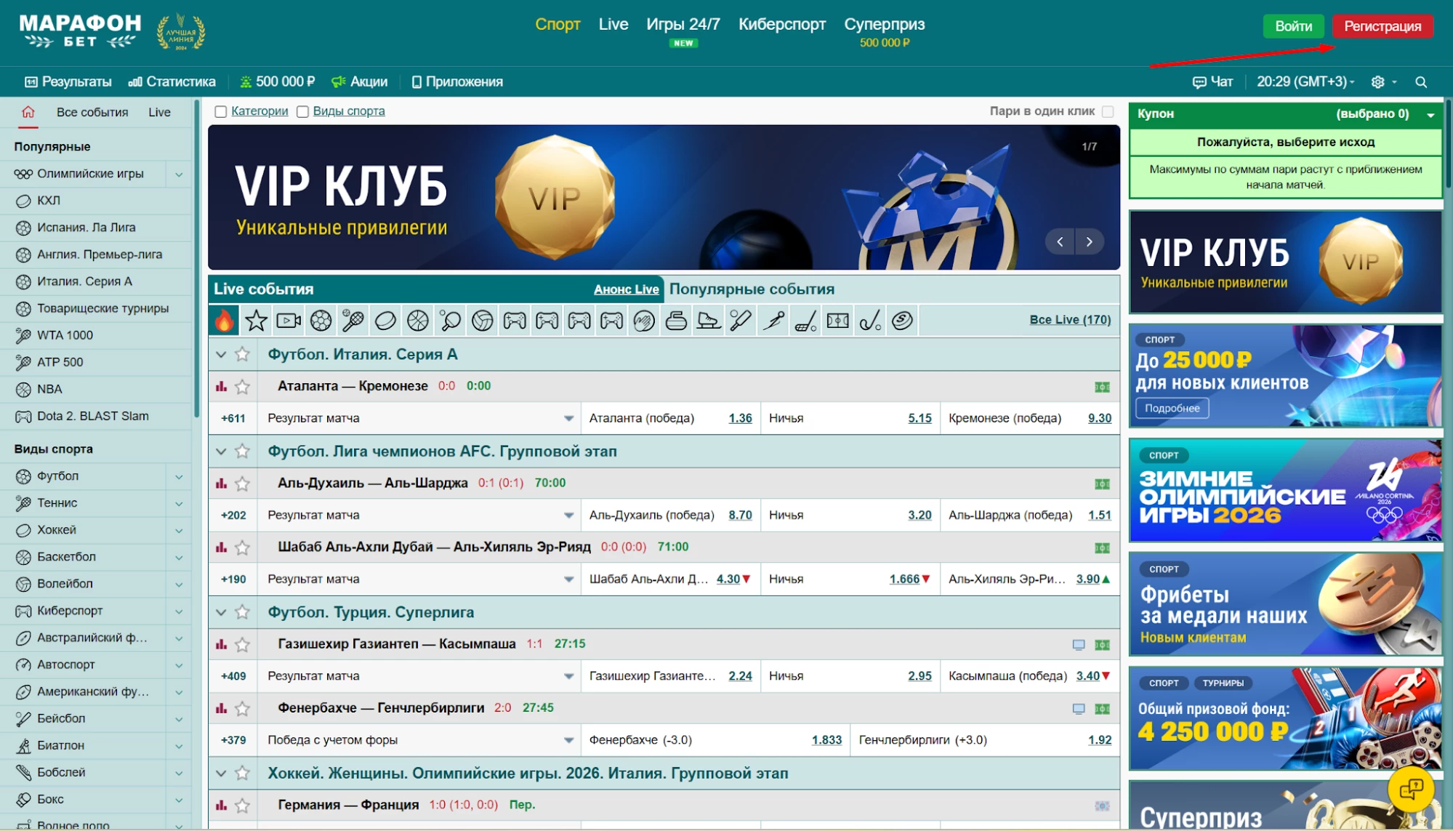Filter live events by football icon
This screenshot has width=1453, height=831.
click(x=321, y=320)
